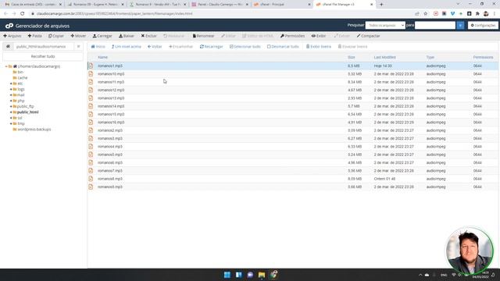Reload the page with browser refresh icon
Image resolution: width=500 pixels, height=281 pixels.
(x=23, y=14)
